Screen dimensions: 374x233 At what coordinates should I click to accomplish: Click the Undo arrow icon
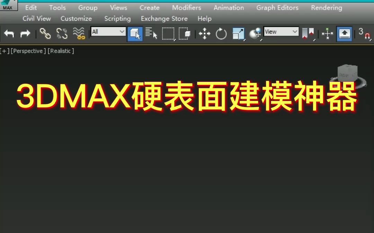(9, 33)
